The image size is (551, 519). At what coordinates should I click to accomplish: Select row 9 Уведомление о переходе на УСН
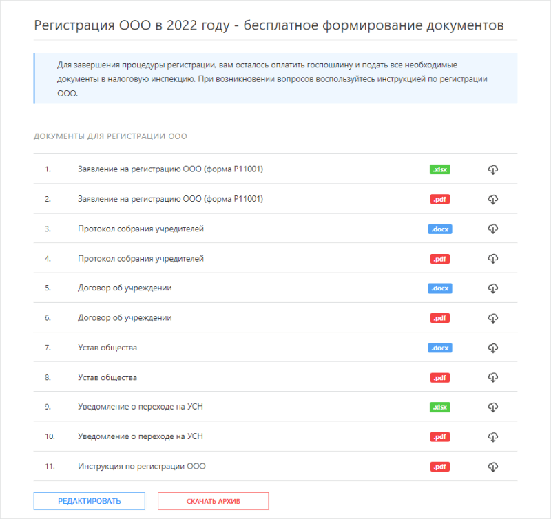(x=141, y=407)
